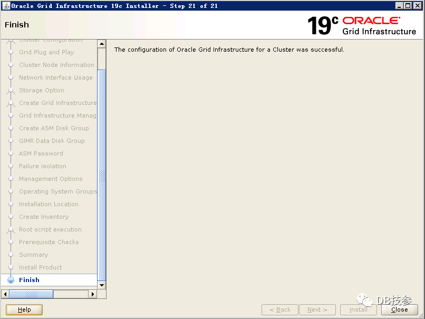Close window via title bar X
Image resolution: width=425 pixels, height=319 pixels.
coord(417,5)
